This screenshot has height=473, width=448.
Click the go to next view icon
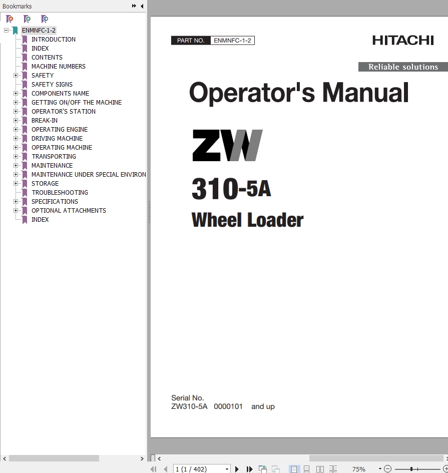[x=276, y=469]
